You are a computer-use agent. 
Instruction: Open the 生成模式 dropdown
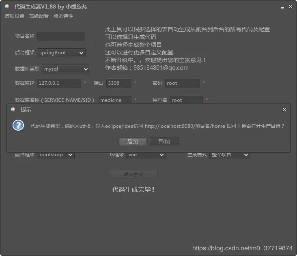(230, 155)
